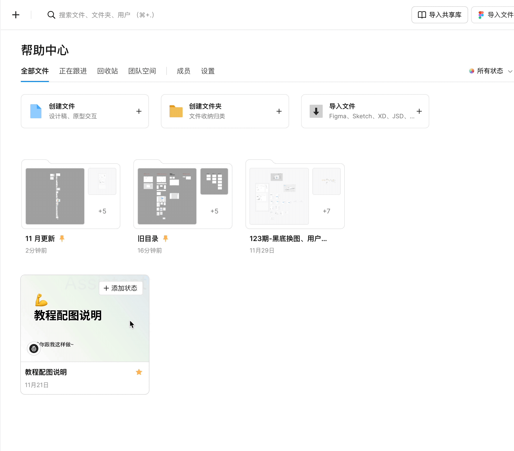The width and height of the screenshot is (514, 451).
Task: Click plus expander on 创建文件夹 card
Action: click(279, 111)
